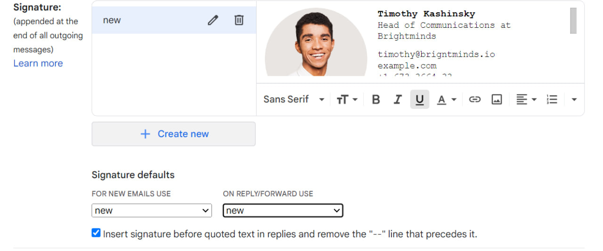Toggle bold formatting in signature editor
The image size is (603, 251).
(x=375, y=99)
